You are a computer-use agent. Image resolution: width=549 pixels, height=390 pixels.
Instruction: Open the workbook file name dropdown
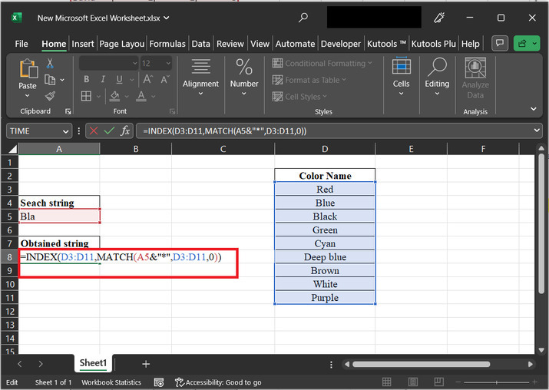coord(167,18)
